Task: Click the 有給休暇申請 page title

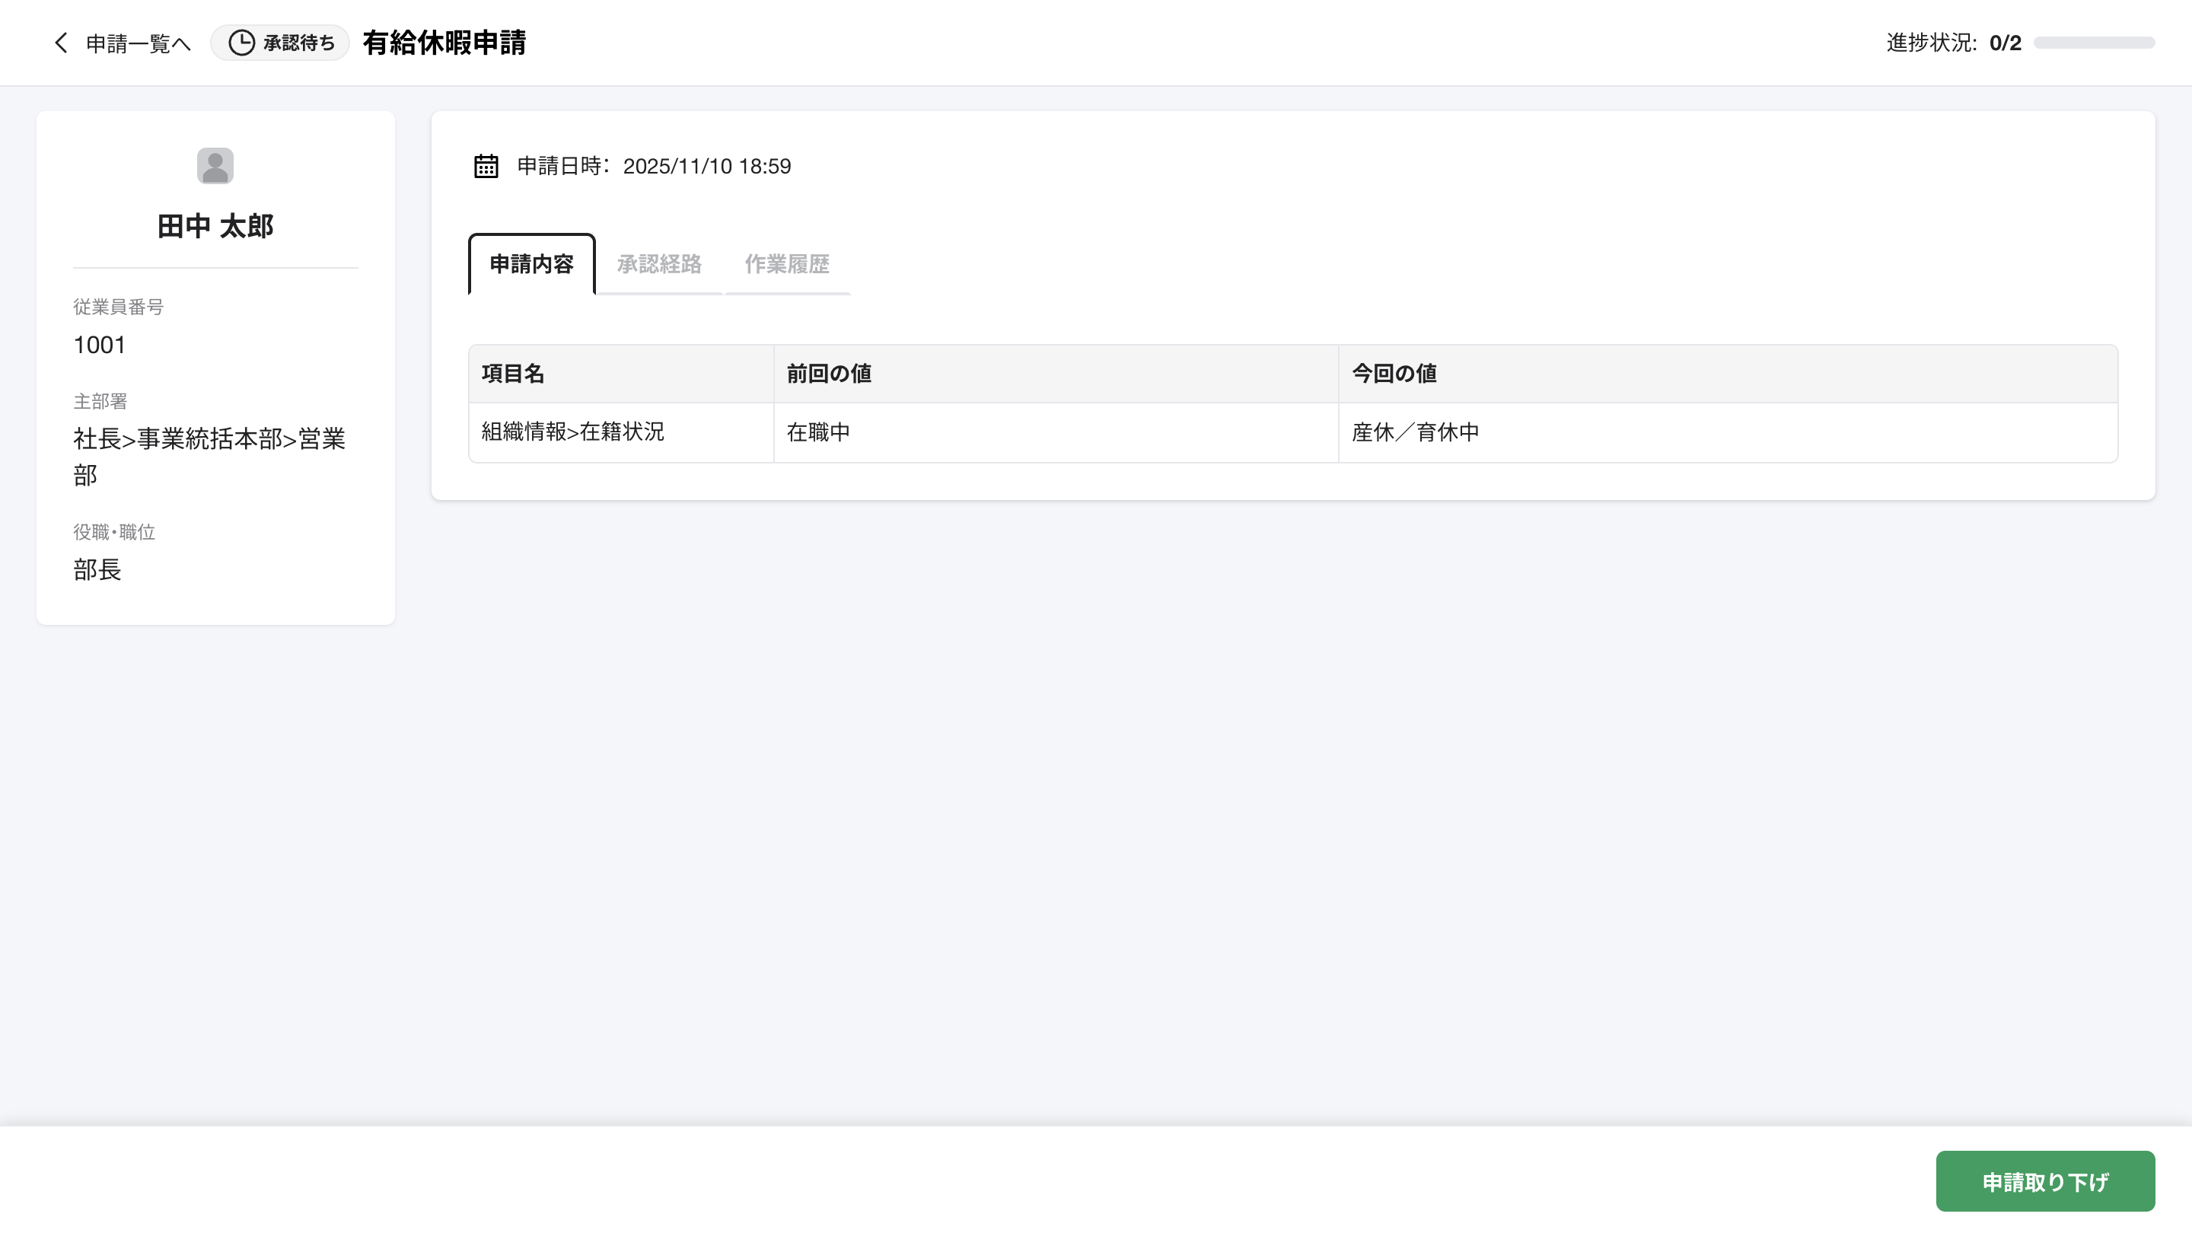Action: [444, 43]
